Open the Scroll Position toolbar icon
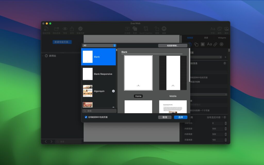The width and height of the screenshot is (264, 165). [x=146, y=28]
